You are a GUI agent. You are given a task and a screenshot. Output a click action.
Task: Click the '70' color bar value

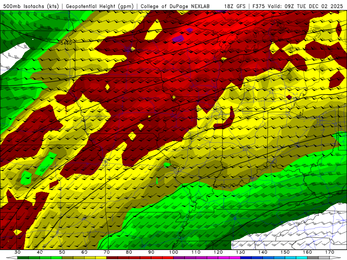(x=107, y=252)
